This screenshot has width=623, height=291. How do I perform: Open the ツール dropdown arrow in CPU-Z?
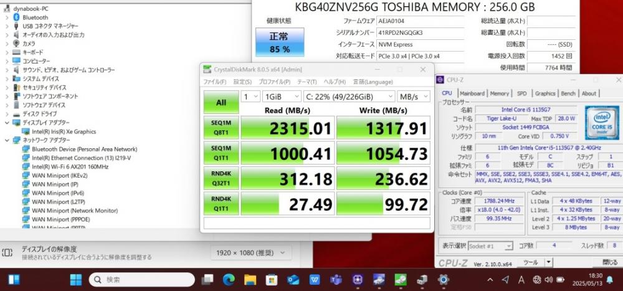[x=549, y=262]
